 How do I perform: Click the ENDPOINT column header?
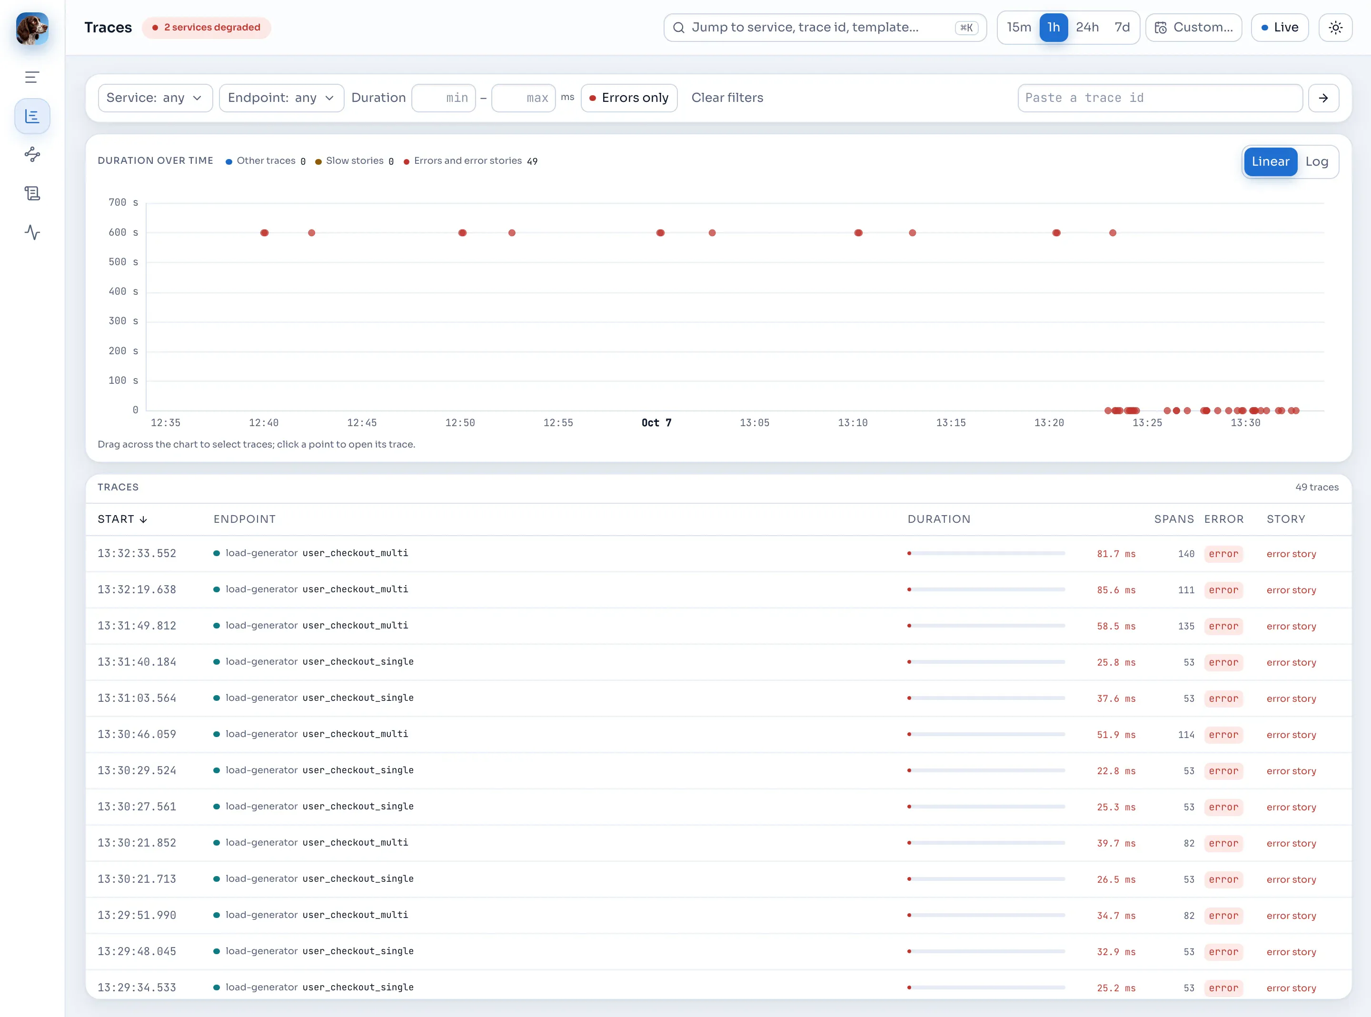[x=244, y=519]
